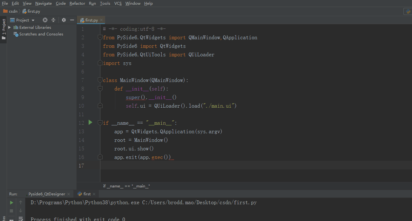
Task: Hide the Project tool window
Action: coord(72,20)
